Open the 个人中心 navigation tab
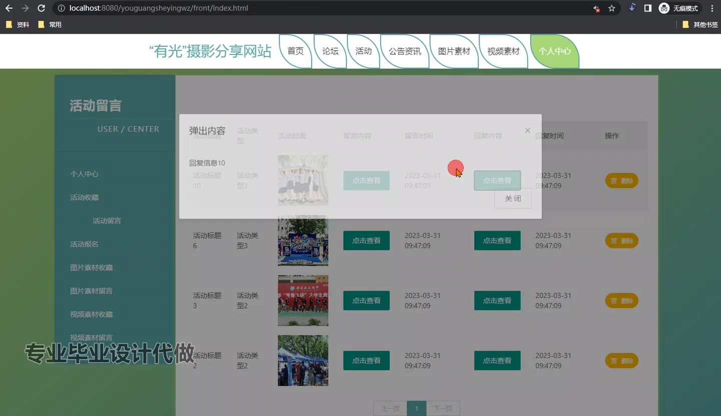 point(555,51)
